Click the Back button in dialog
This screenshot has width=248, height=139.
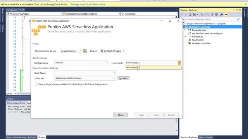click(x=142, y=115)
